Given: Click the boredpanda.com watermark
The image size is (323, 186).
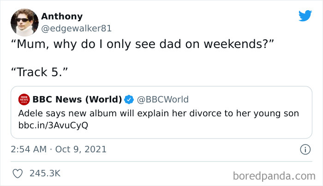Looking at the screenshot, I should click(273, 175).
